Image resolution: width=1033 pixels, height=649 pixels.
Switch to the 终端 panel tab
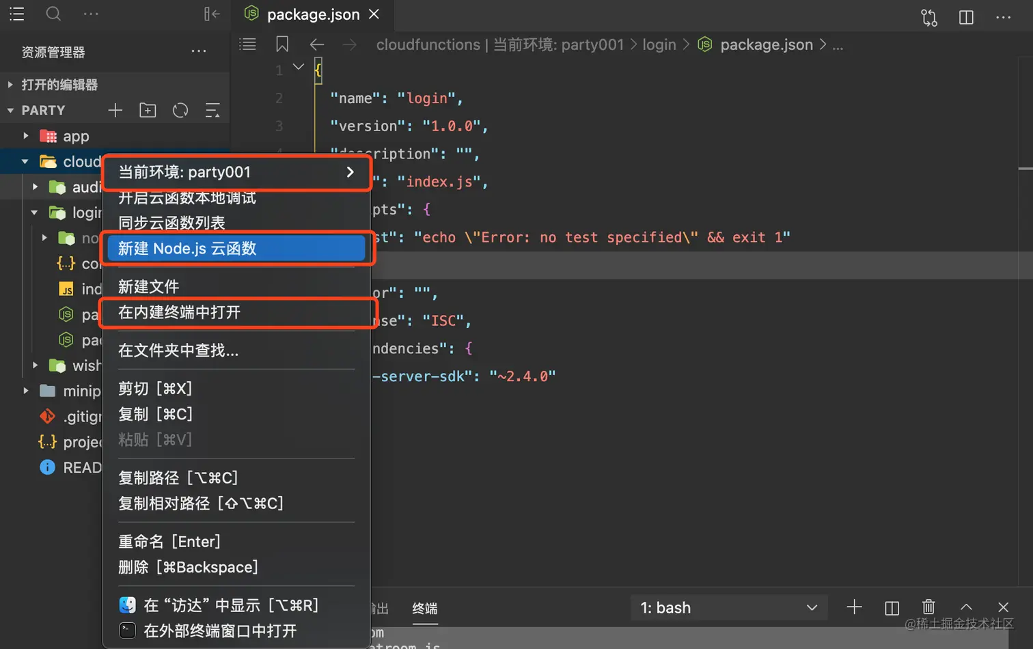[x=424, y=608]
